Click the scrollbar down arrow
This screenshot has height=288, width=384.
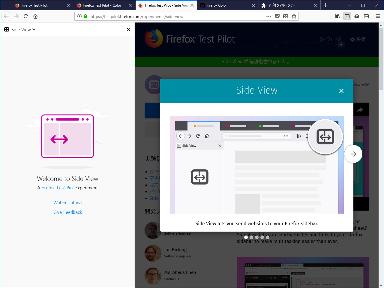point(381,285)
